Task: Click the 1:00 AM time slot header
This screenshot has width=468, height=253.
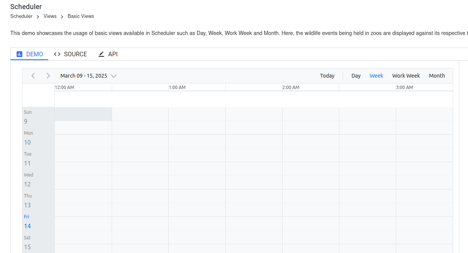Action: click(177, 87)
